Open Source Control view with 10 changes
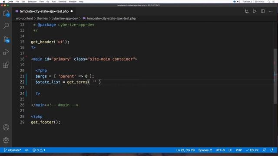This screenshot has width=278, height=156. pyautogui.click(x=6, y=39)
